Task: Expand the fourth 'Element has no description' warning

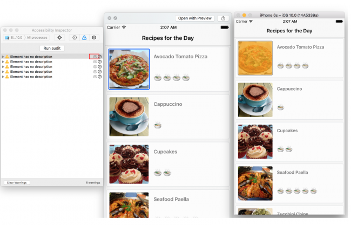Action: pos(3,72)
